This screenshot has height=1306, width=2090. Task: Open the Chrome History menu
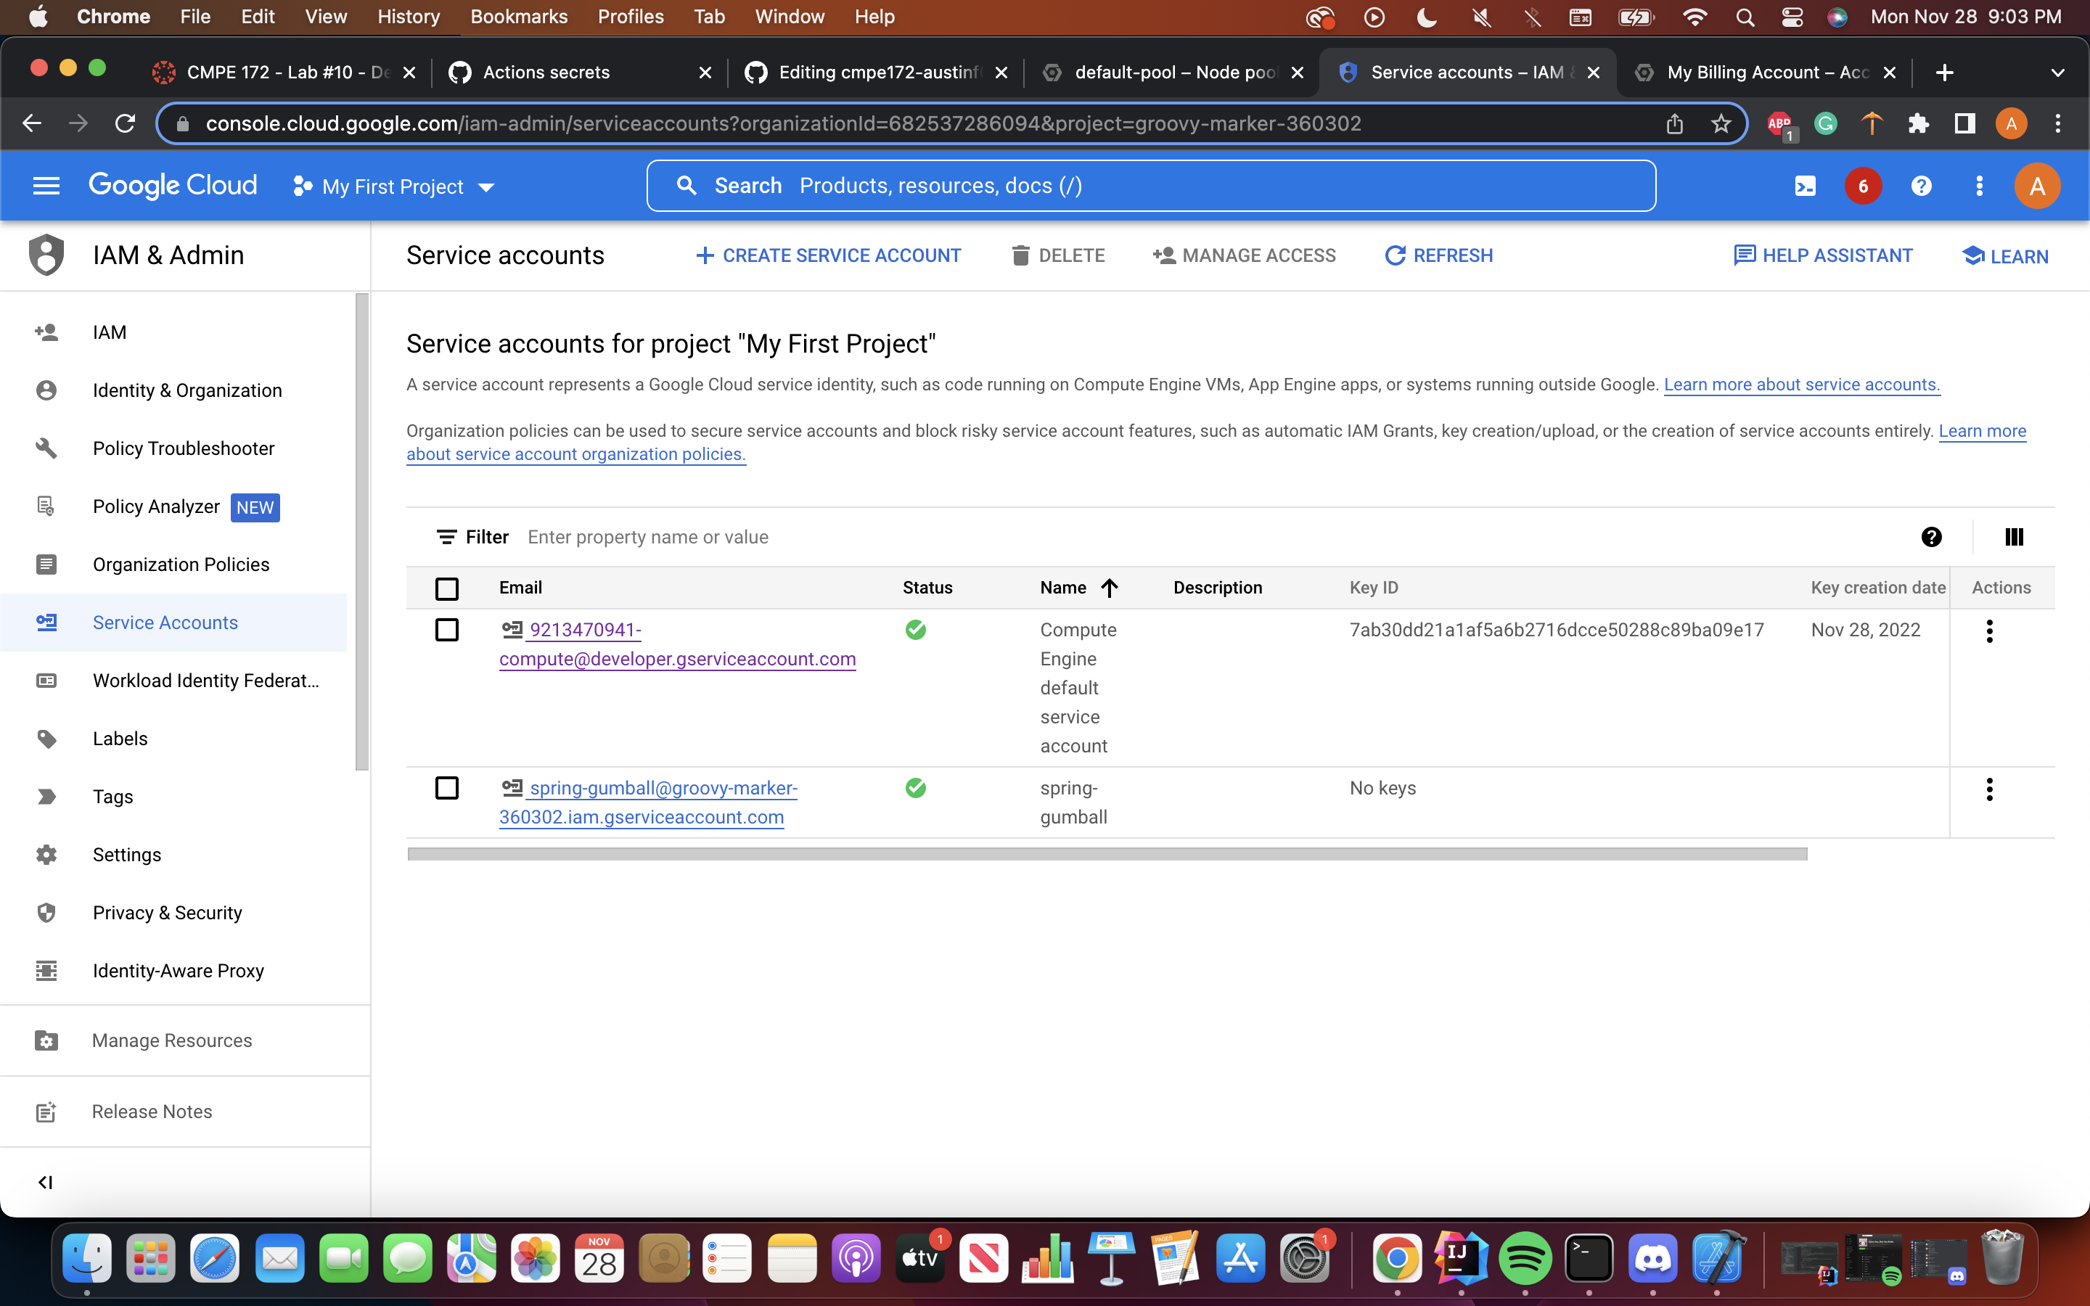409,17
